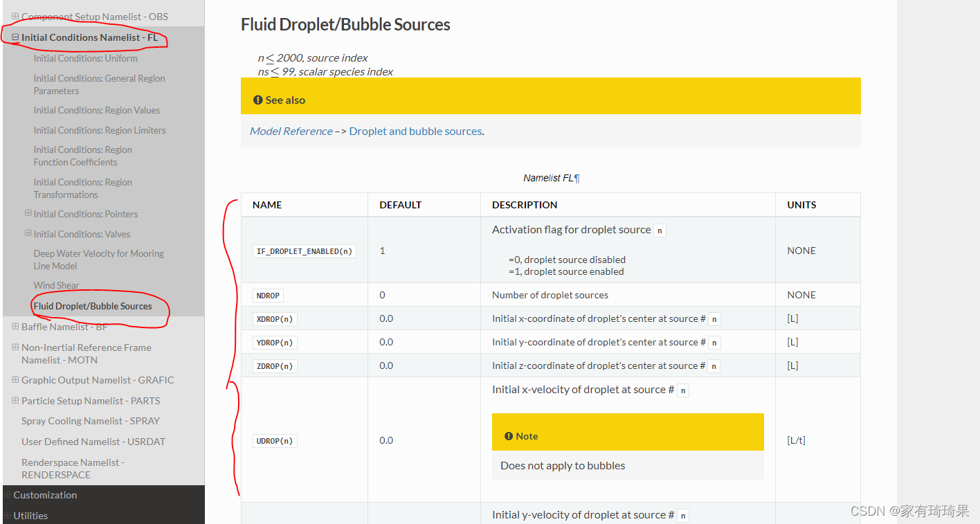Click the DEFAULT column header

[400, 205]
